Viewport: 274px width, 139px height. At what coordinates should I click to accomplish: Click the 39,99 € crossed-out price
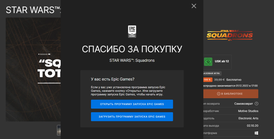219,80
